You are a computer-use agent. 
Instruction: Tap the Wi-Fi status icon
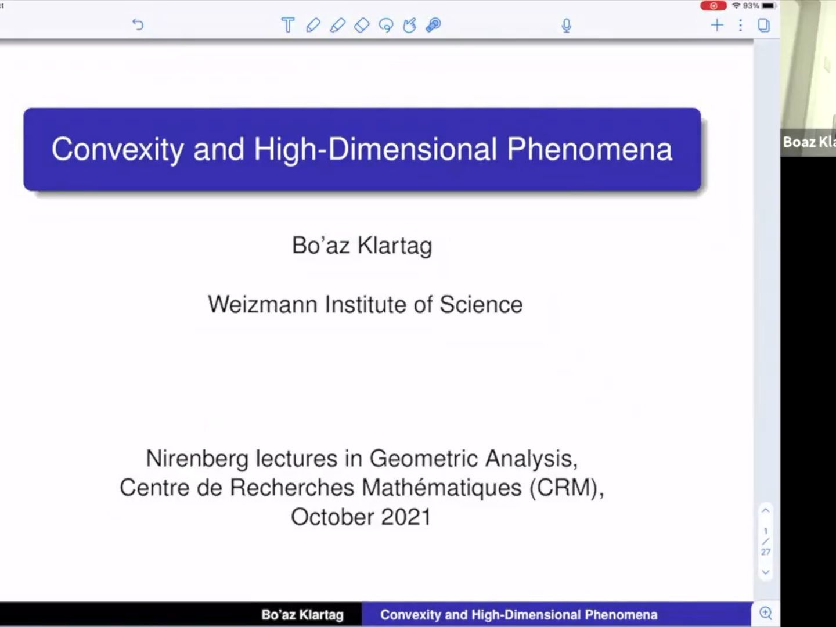(736, 6)
